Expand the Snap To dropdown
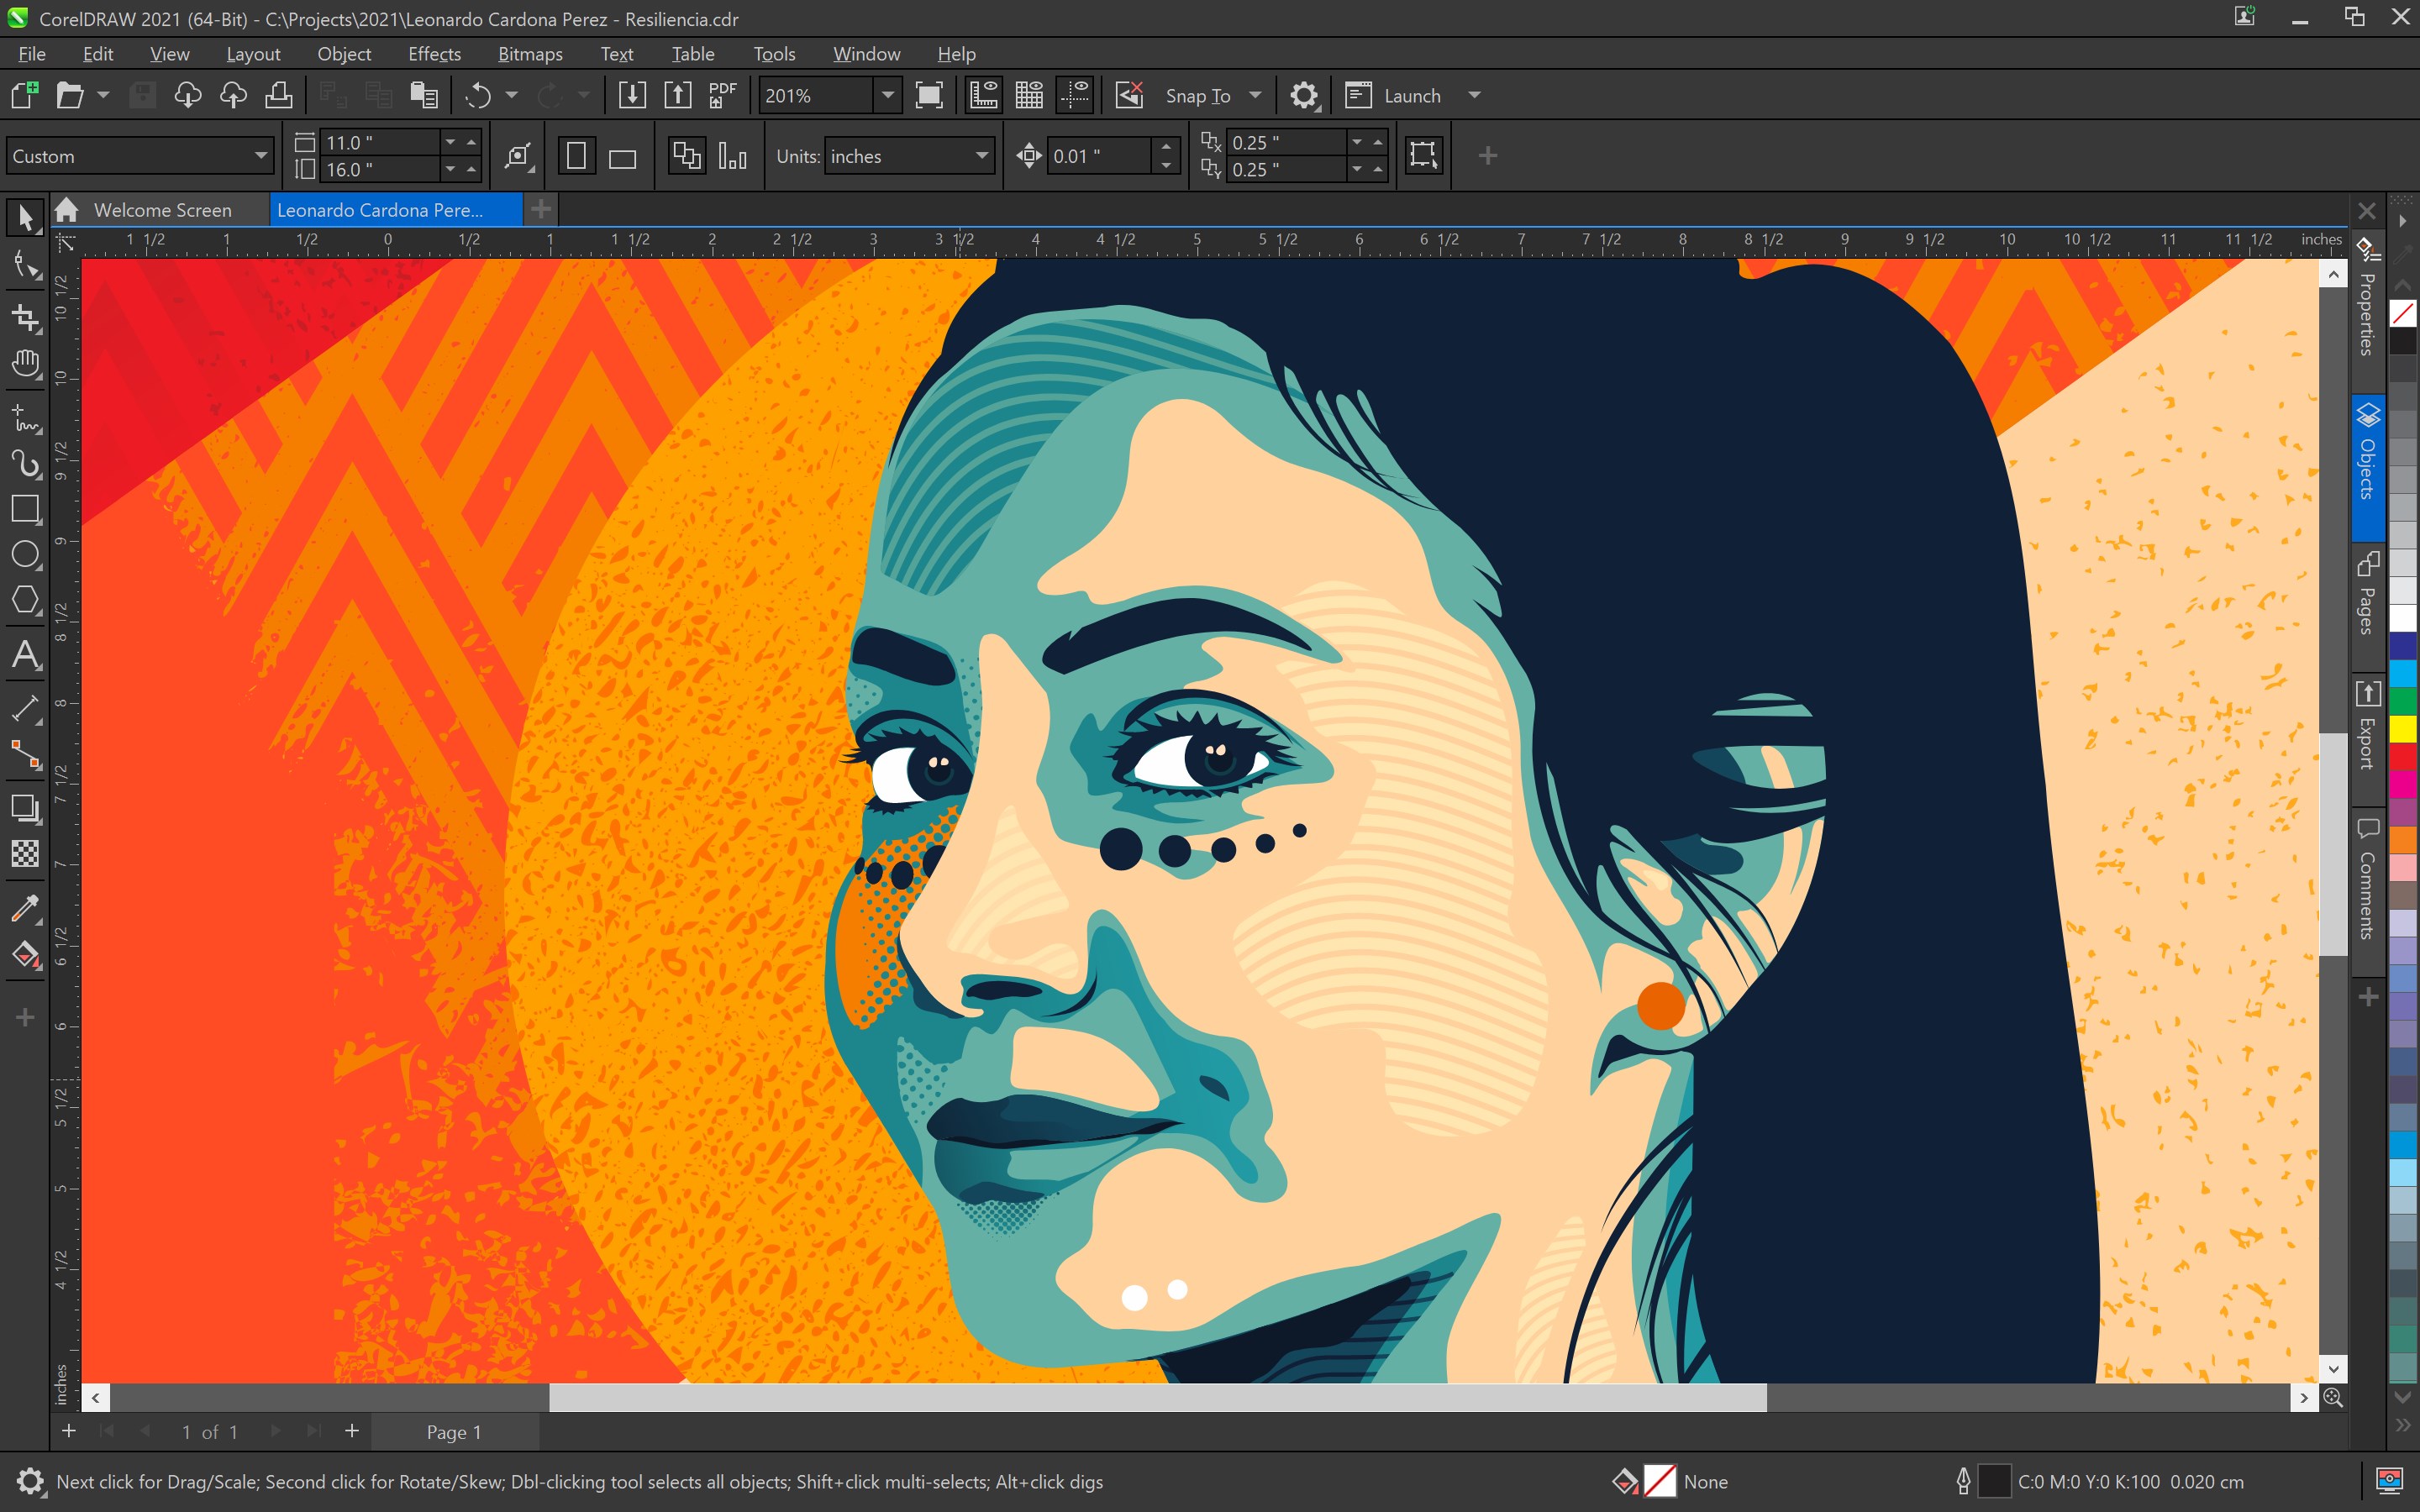This screenshot has width=2420, height=1512. (x=1253, y=95)
